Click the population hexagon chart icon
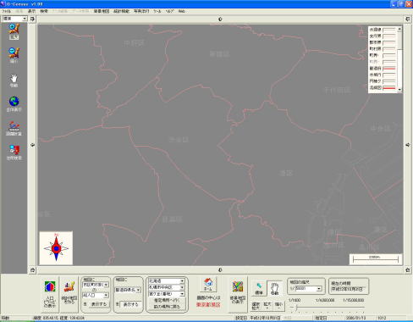 (x=50, y=294)
